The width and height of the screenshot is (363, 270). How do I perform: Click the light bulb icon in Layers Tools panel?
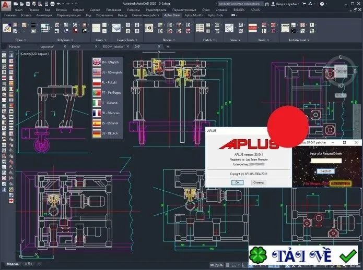coord(137,24)
